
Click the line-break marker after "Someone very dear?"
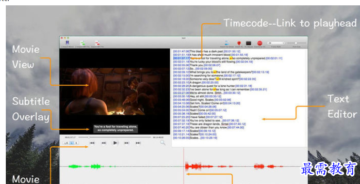click(x=217, y=79)
